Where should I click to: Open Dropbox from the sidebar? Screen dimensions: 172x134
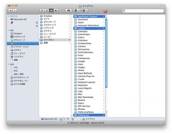pos(16,33)
